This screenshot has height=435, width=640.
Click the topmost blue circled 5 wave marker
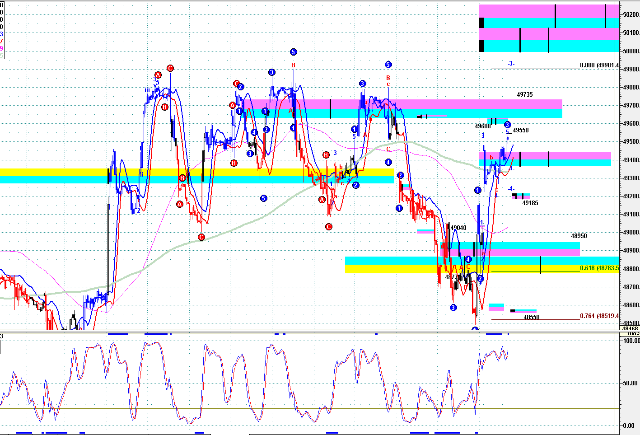293,52
